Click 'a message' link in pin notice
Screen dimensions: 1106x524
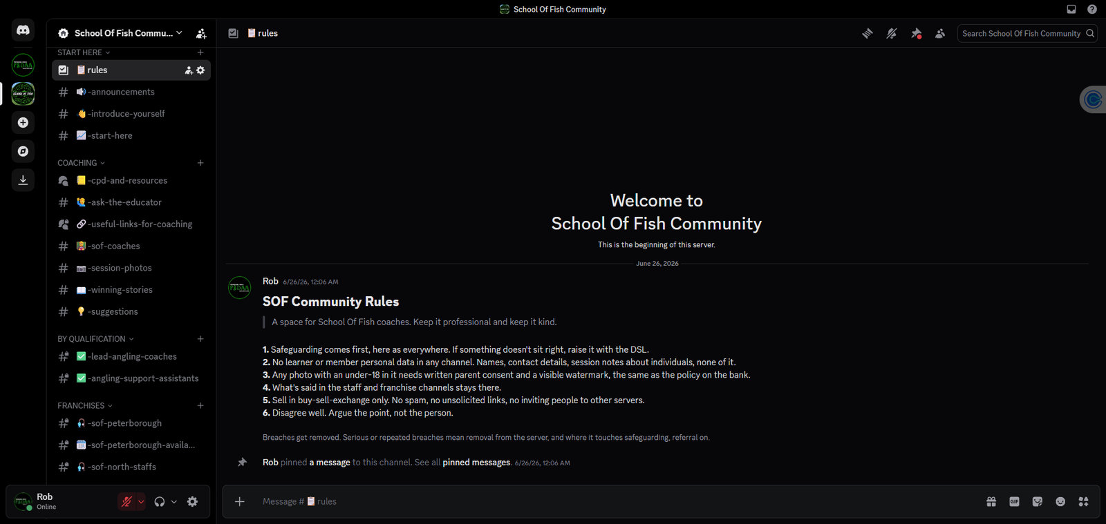point(330,463)
